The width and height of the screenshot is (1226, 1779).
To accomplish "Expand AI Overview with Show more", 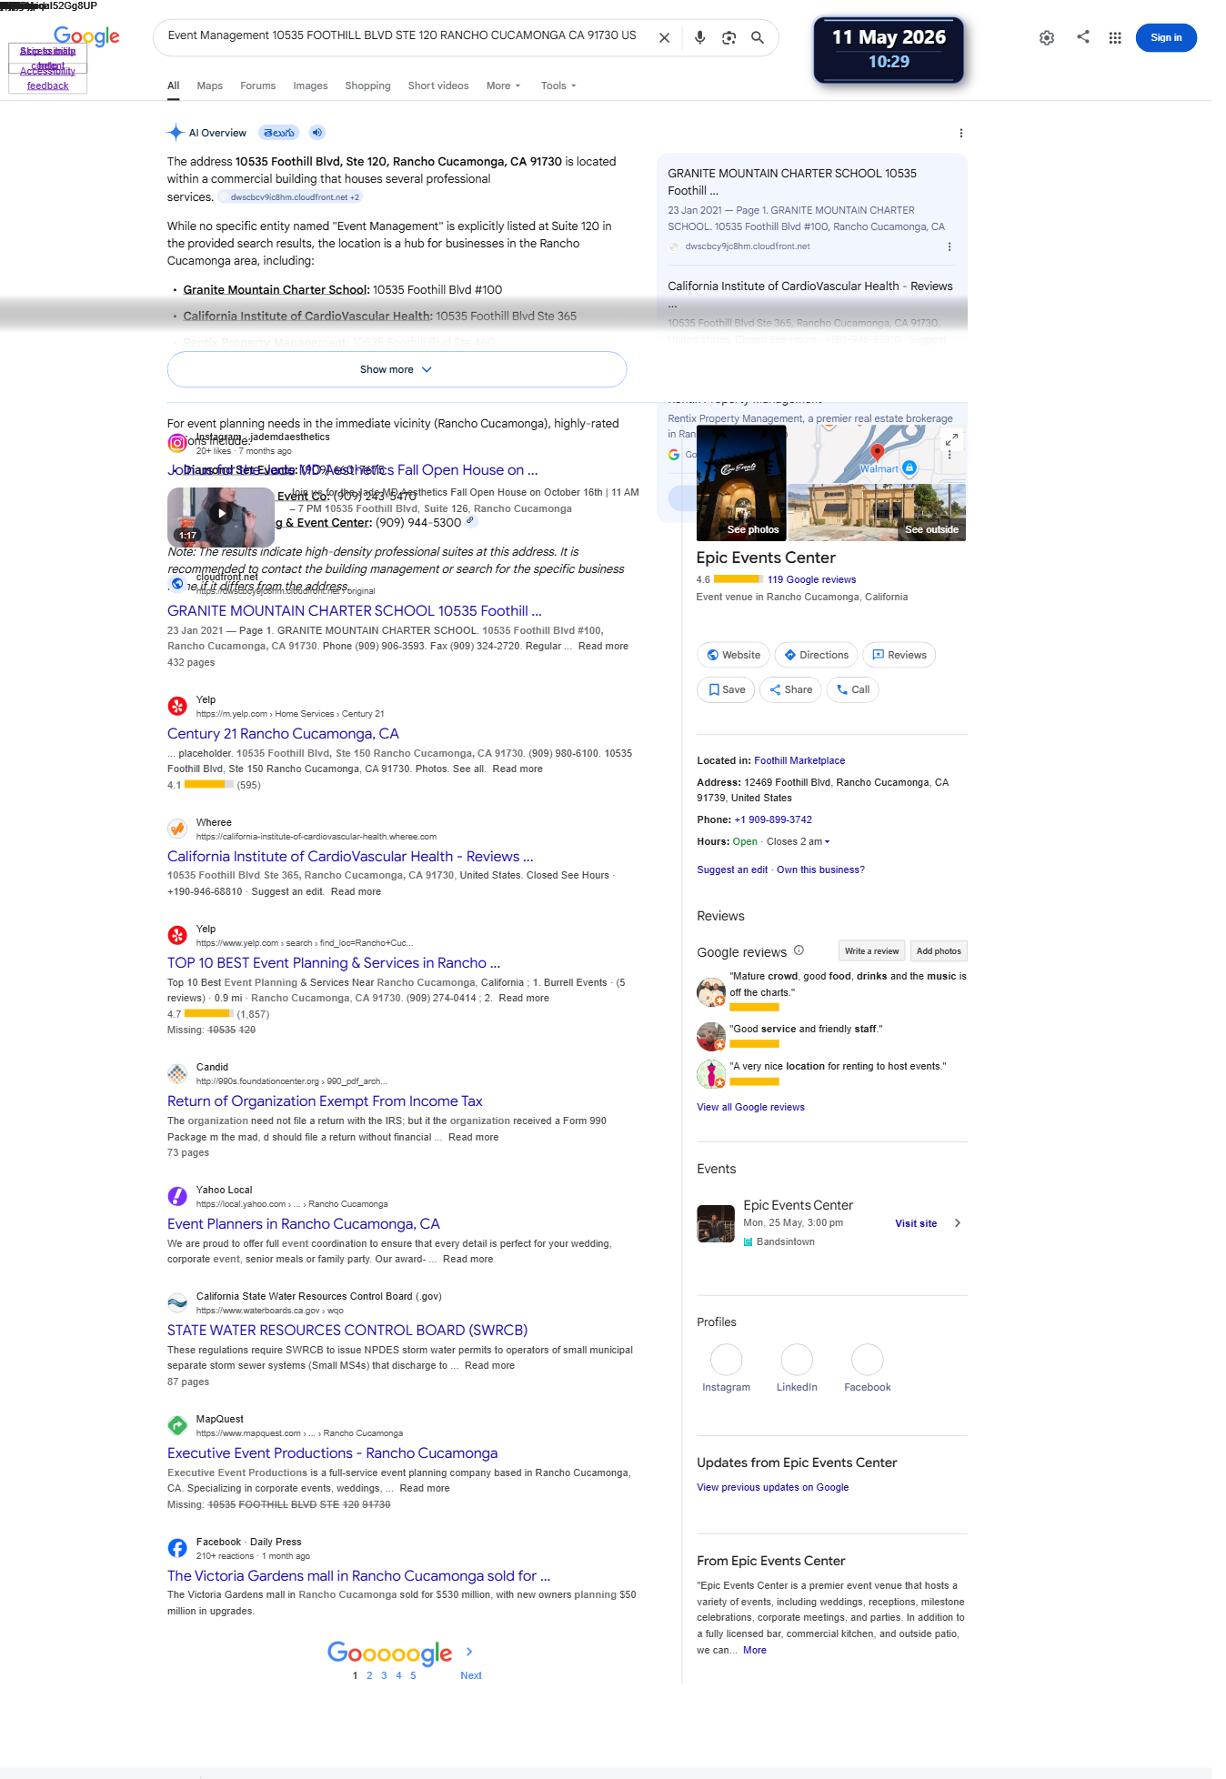I will click(397, 369).
